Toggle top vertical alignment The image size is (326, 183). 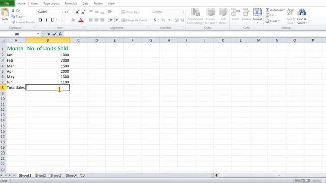pos(91,12)
